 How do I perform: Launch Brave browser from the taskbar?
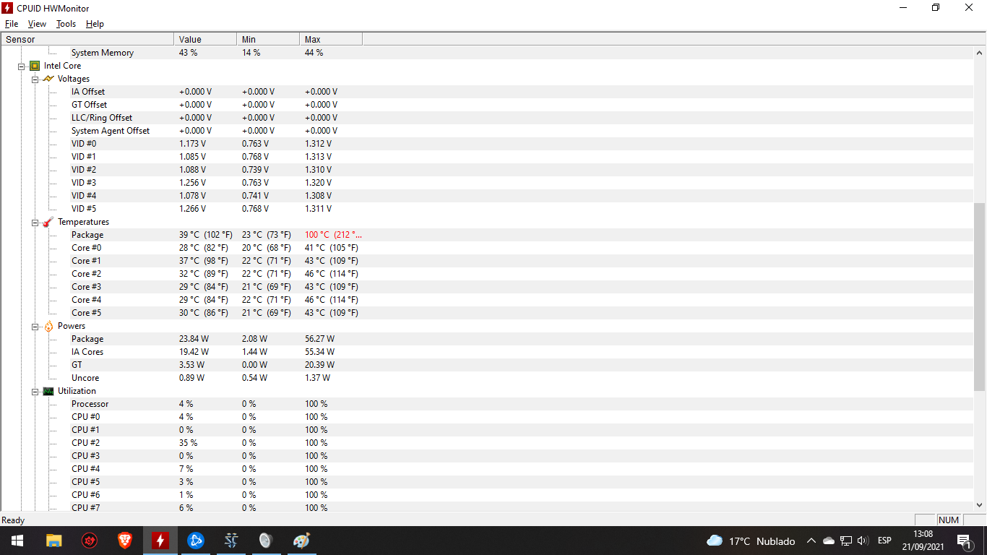point(124,541)
